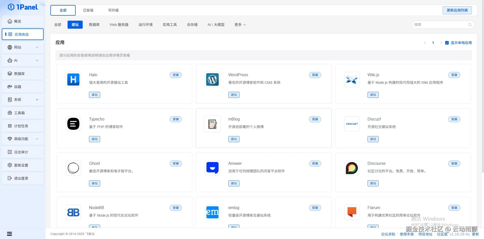
Task: Filter by AI / 大模型 category
Action: pos(216,25)
